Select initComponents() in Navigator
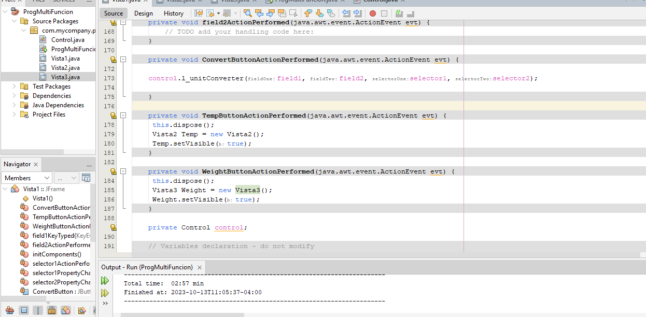Viewport: 646px width, 317px height. [x=57, y=254]
